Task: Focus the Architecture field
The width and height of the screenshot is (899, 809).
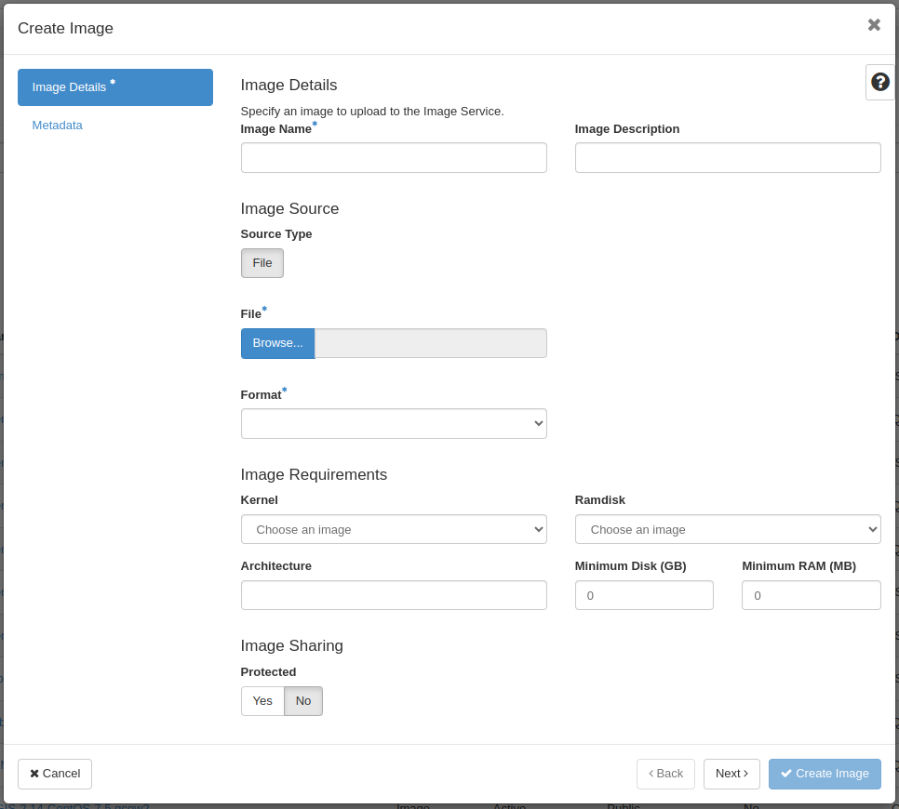Action: [x=394, y=595]
